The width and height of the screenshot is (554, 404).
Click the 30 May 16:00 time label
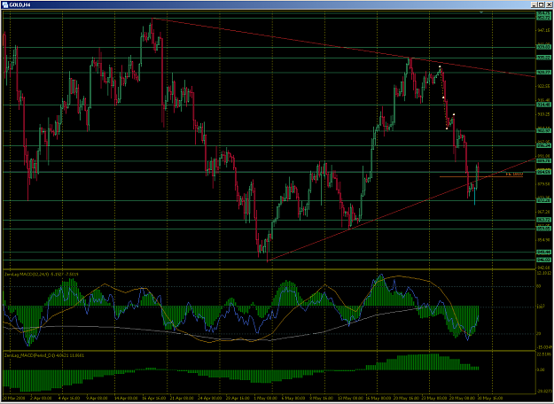point(489,396)
